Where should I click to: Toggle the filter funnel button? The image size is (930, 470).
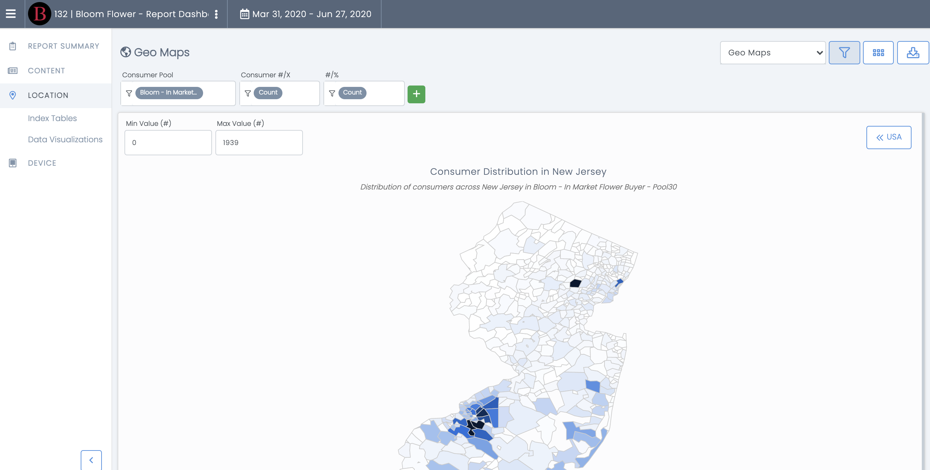[x=844, y=53]
